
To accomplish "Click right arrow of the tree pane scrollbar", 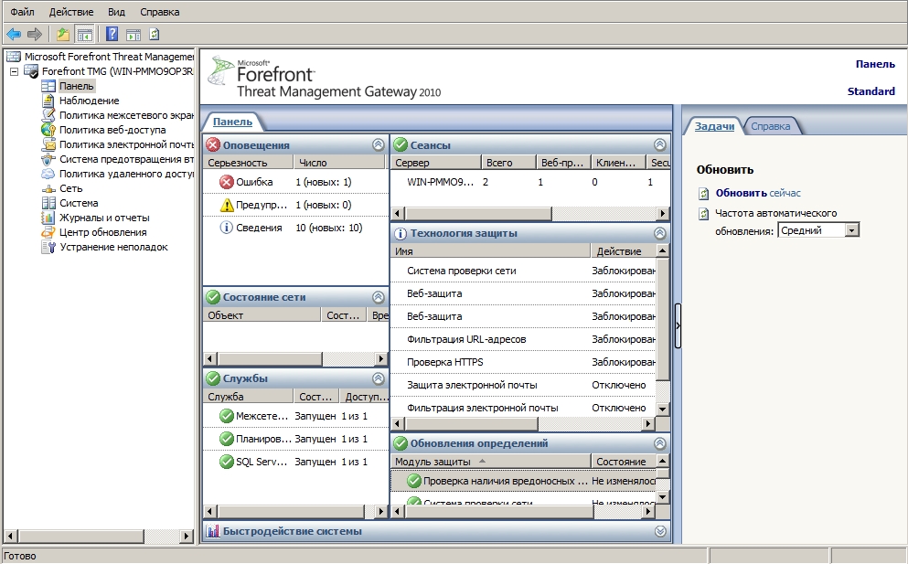I will click(186, 537).
